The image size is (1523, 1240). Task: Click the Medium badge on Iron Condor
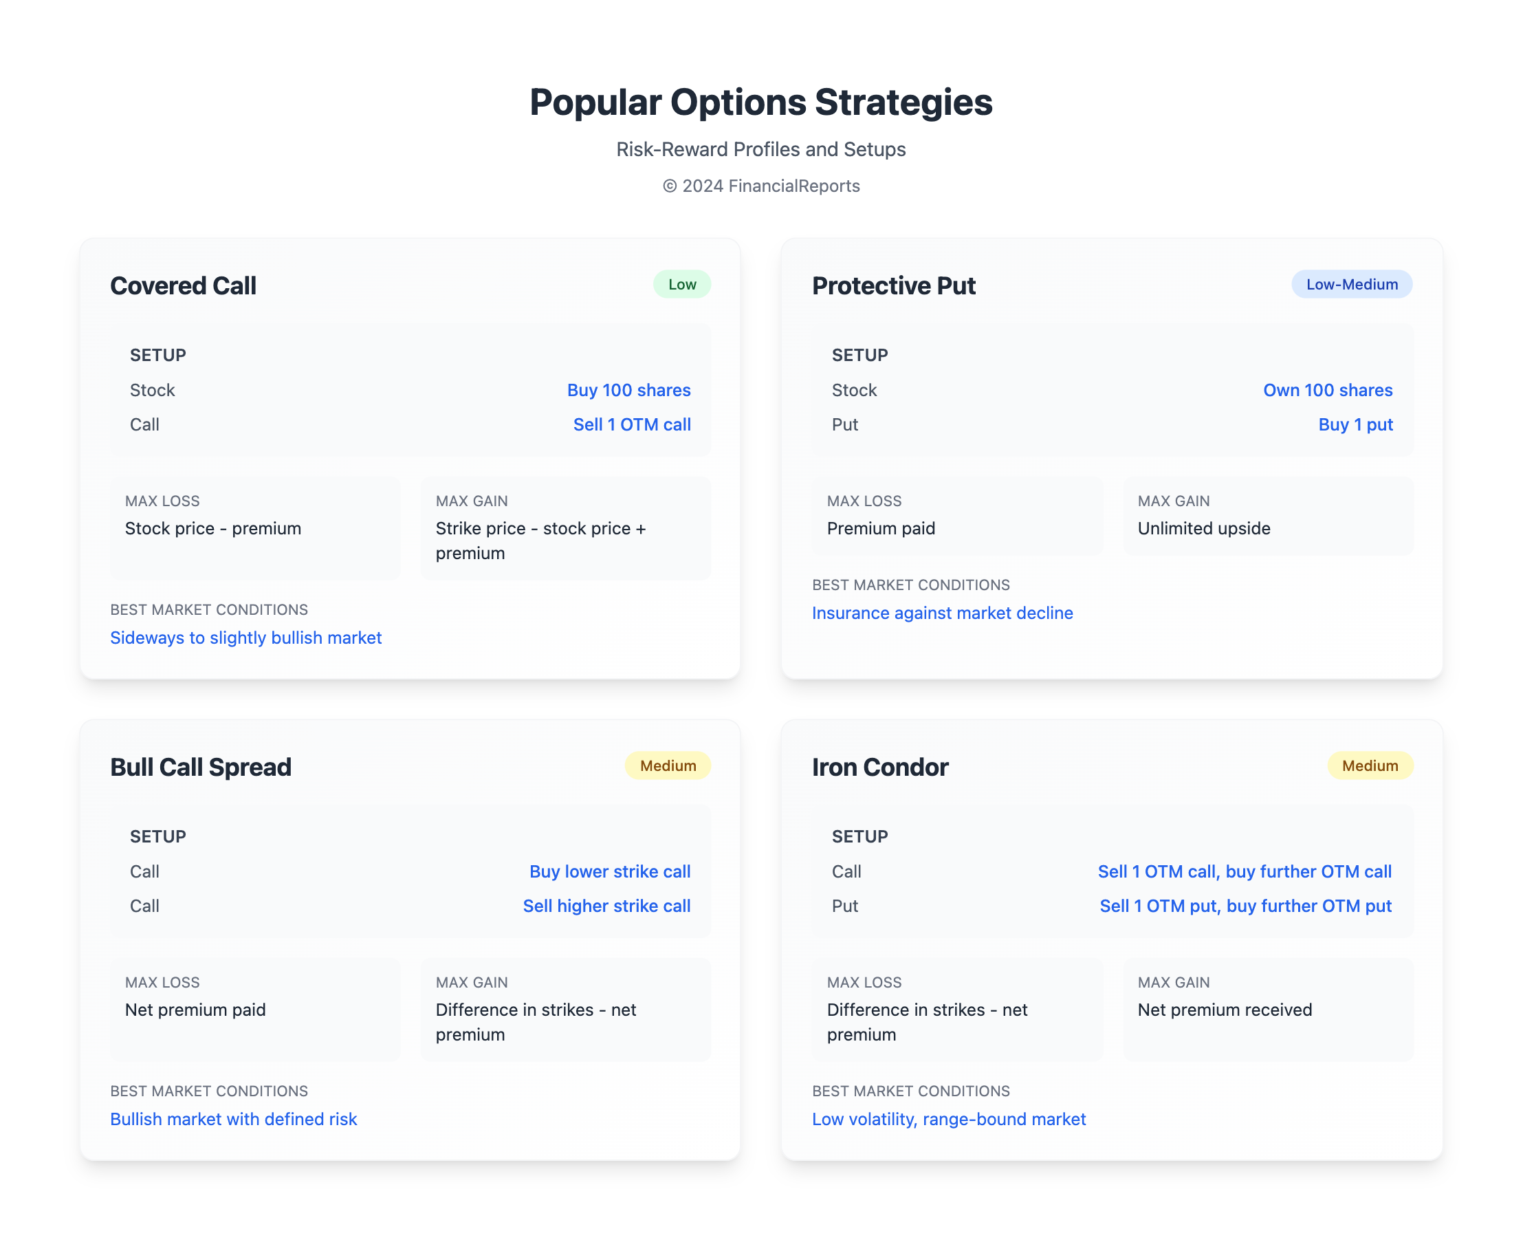(1369, 765)
